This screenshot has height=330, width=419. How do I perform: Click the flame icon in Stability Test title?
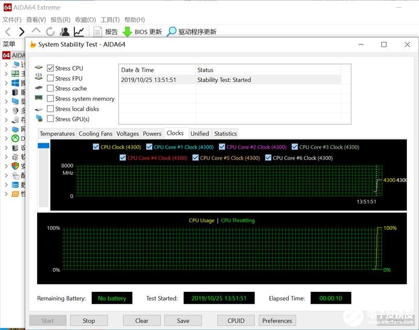pos(33,44)
